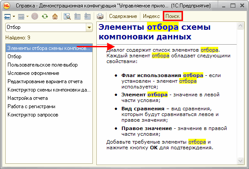Image resolution: width=249 pixels, height=169 pixels.
Task: Switch to the Индекс tab
Action: (151, 16)
